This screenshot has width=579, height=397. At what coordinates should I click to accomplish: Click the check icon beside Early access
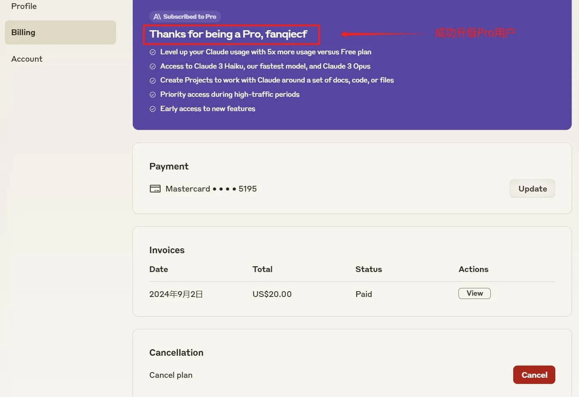click(x=153, y=109)
